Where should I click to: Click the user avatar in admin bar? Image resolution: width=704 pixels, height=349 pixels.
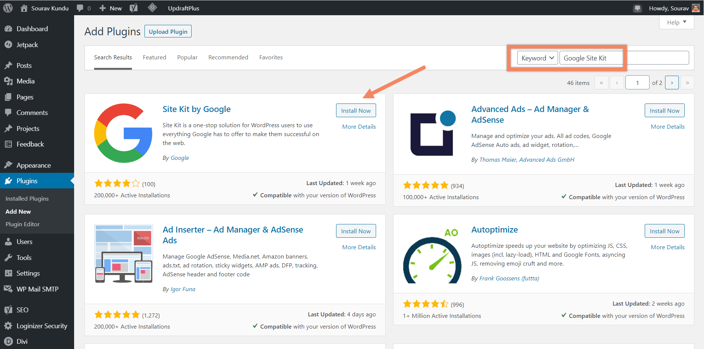coord(696,8)
